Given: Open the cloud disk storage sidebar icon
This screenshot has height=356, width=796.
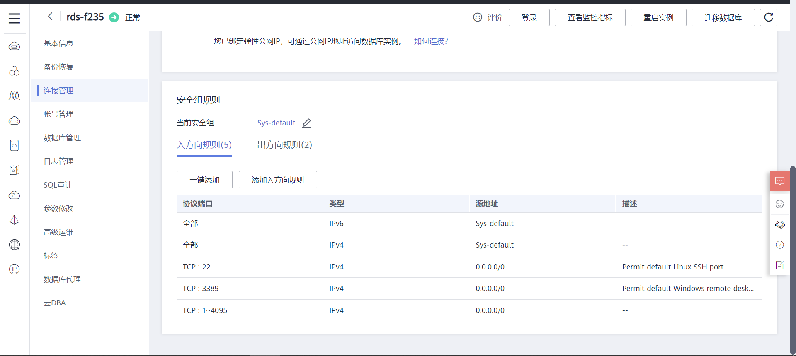Looking at the screenshot, I should [x=15, y=120].
